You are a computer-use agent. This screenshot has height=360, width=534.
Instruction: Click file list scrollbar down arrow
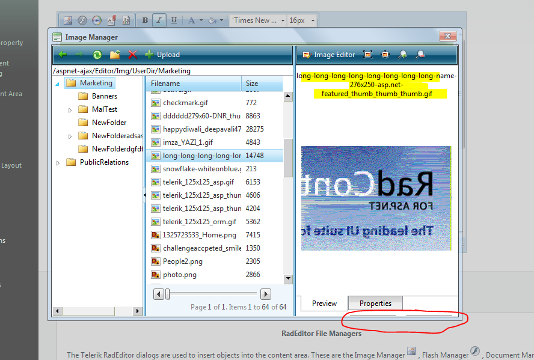(x=288, y=278)
